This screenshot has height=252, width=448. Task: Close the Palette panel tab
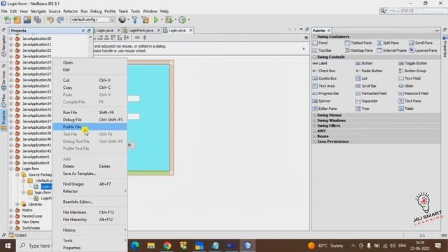329,31
